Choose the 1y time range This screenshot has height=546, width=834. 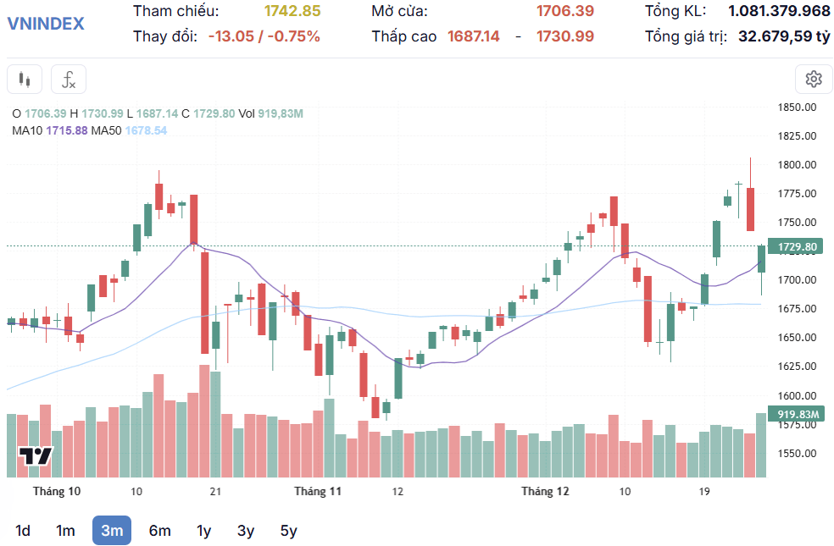(203, 530)
